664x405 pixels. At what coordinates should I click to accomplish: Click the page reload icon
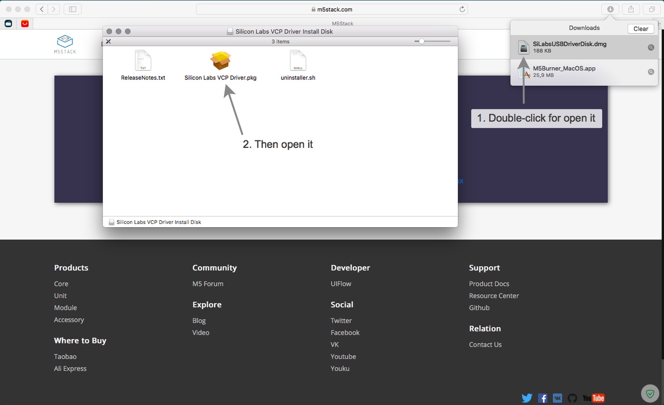[x=462, y=9]
